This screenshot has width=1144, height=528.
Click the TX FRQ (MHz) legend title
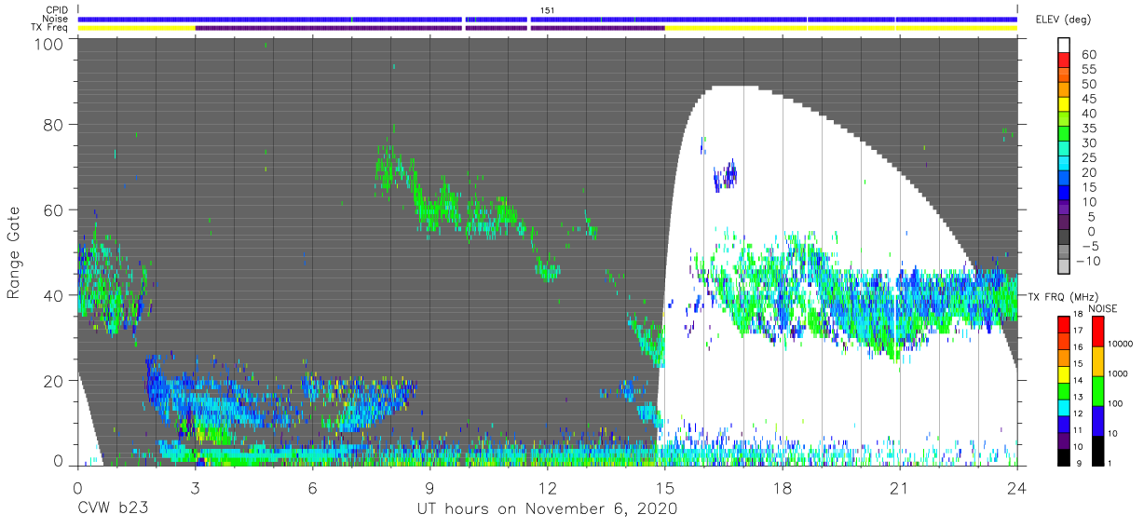pyautogui.click(x=1063, y=297)
